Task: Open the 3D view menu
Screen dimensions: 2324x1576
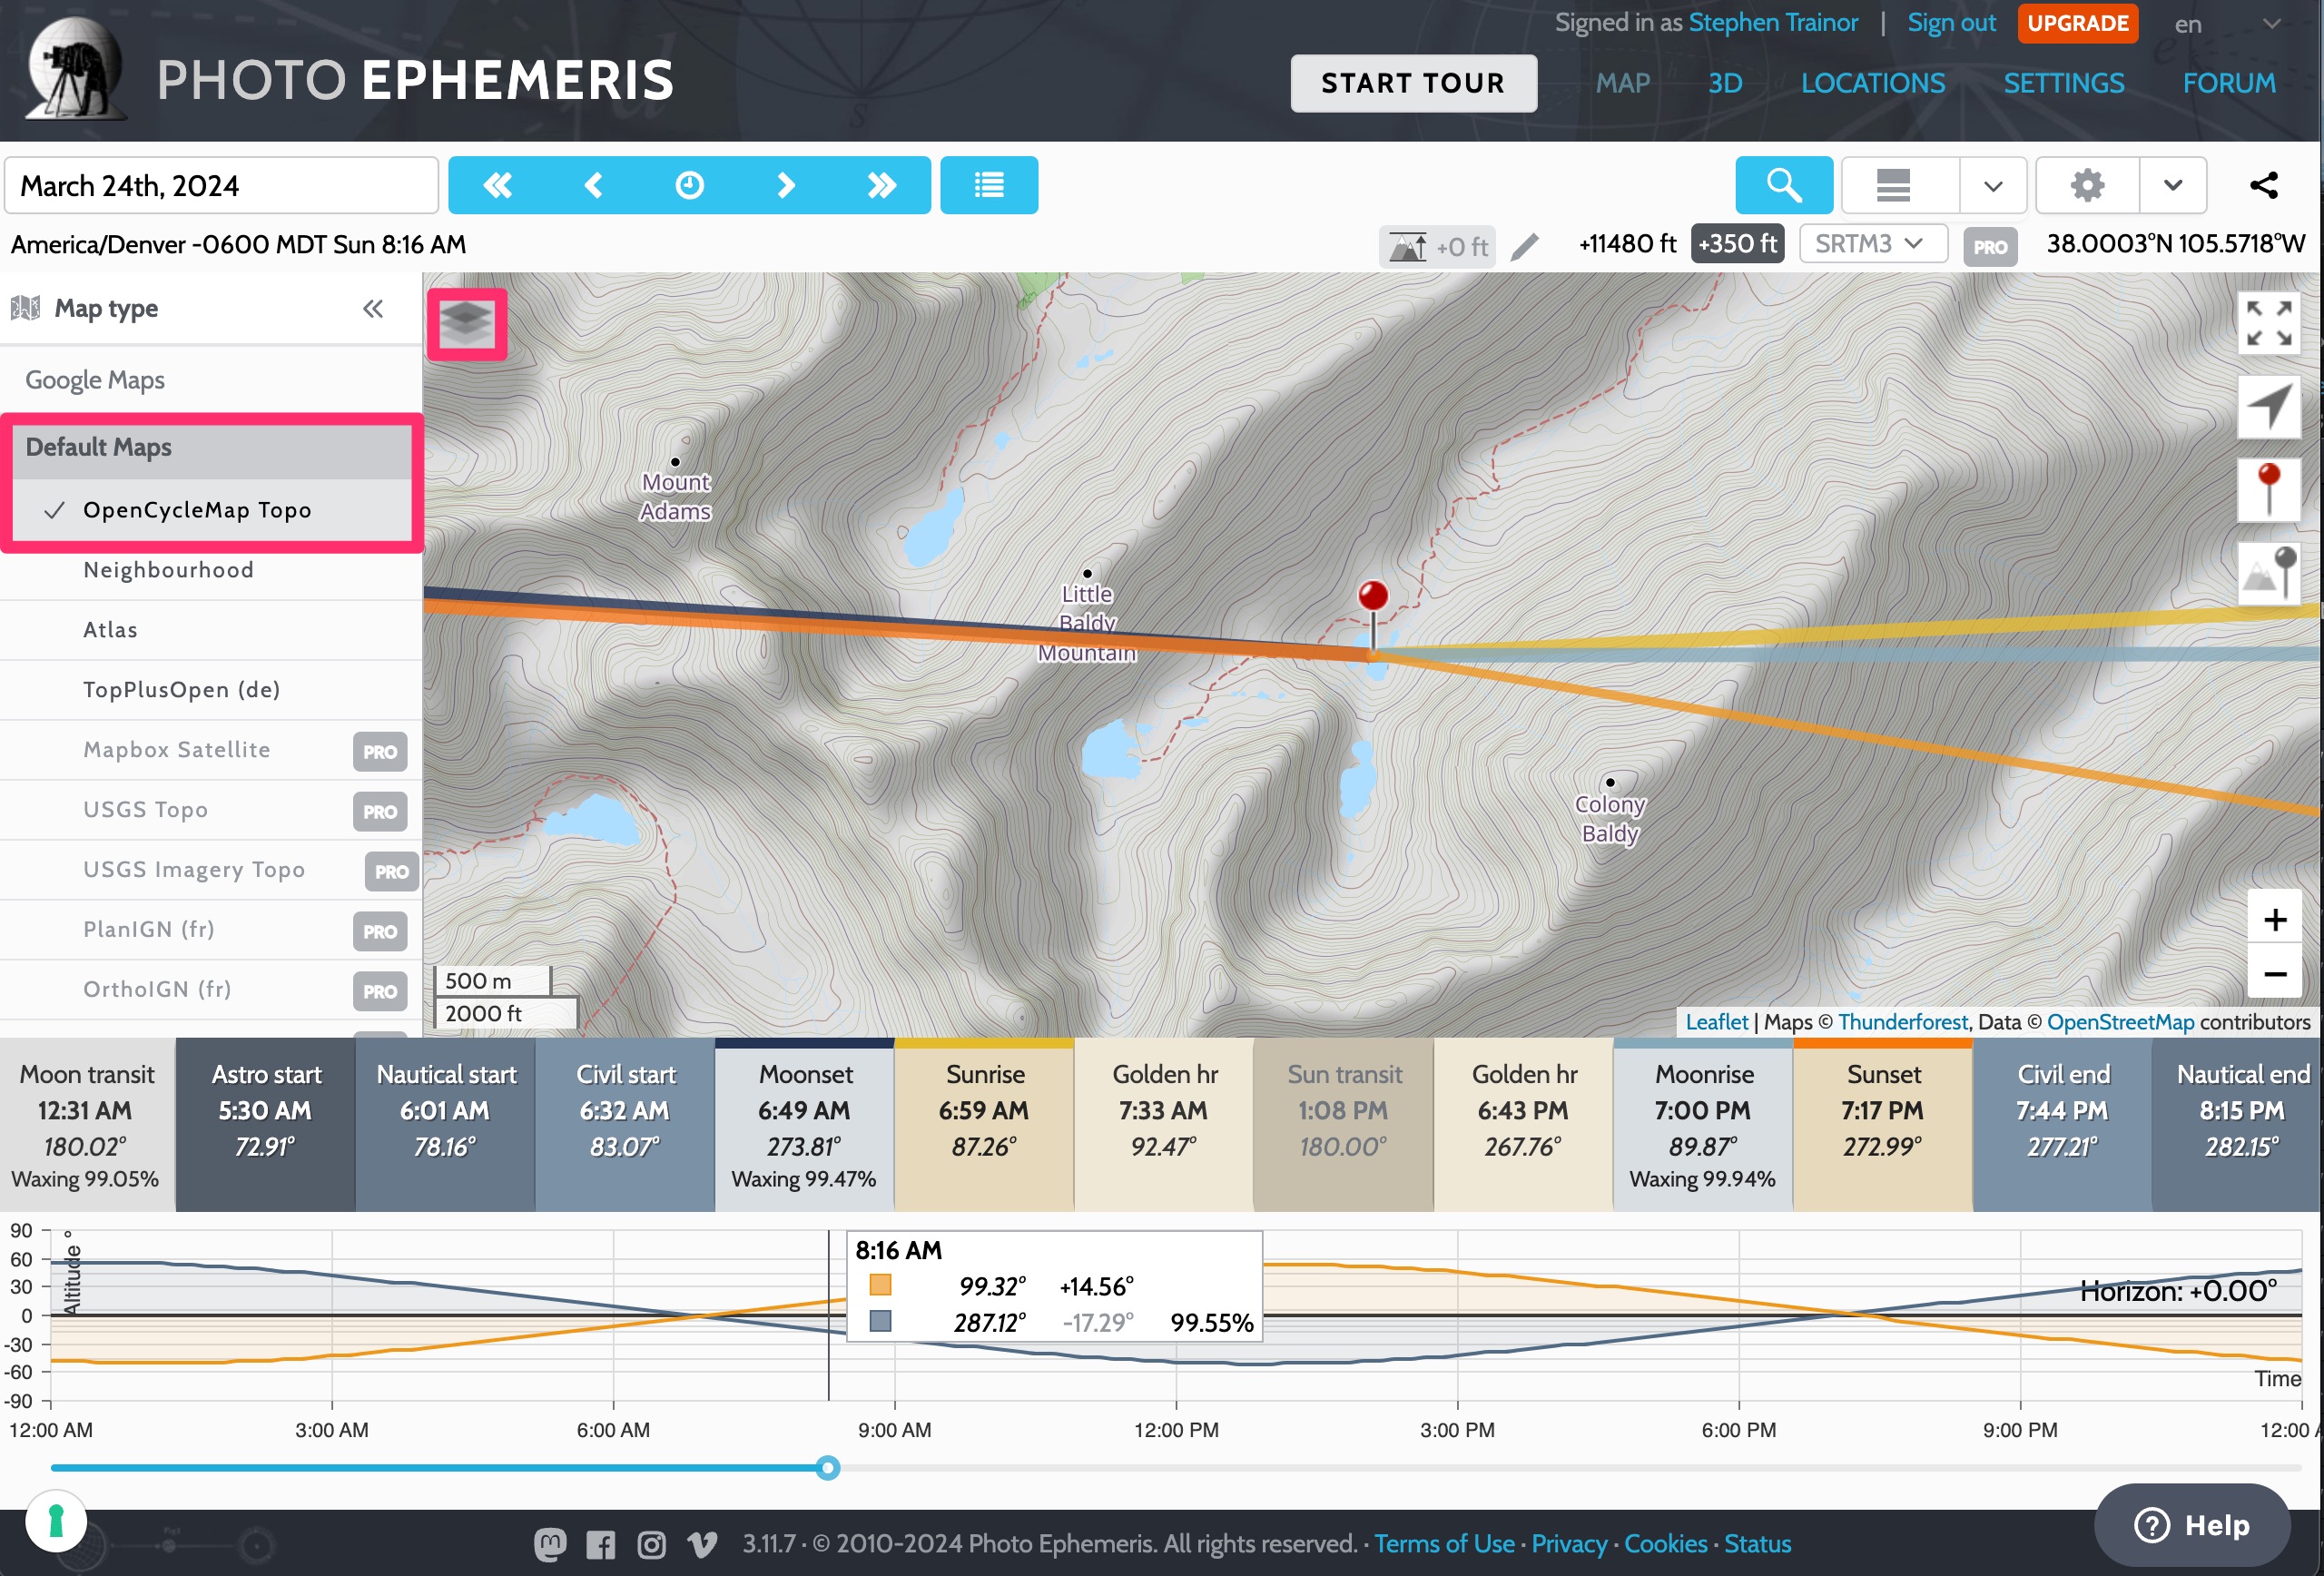Action: coord(1725,83)
